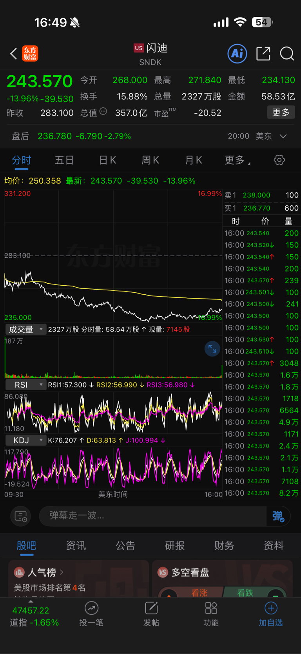301x654 pixels.
Task: Tap the 买1 236.770 bid row
Action: point(261,208)
